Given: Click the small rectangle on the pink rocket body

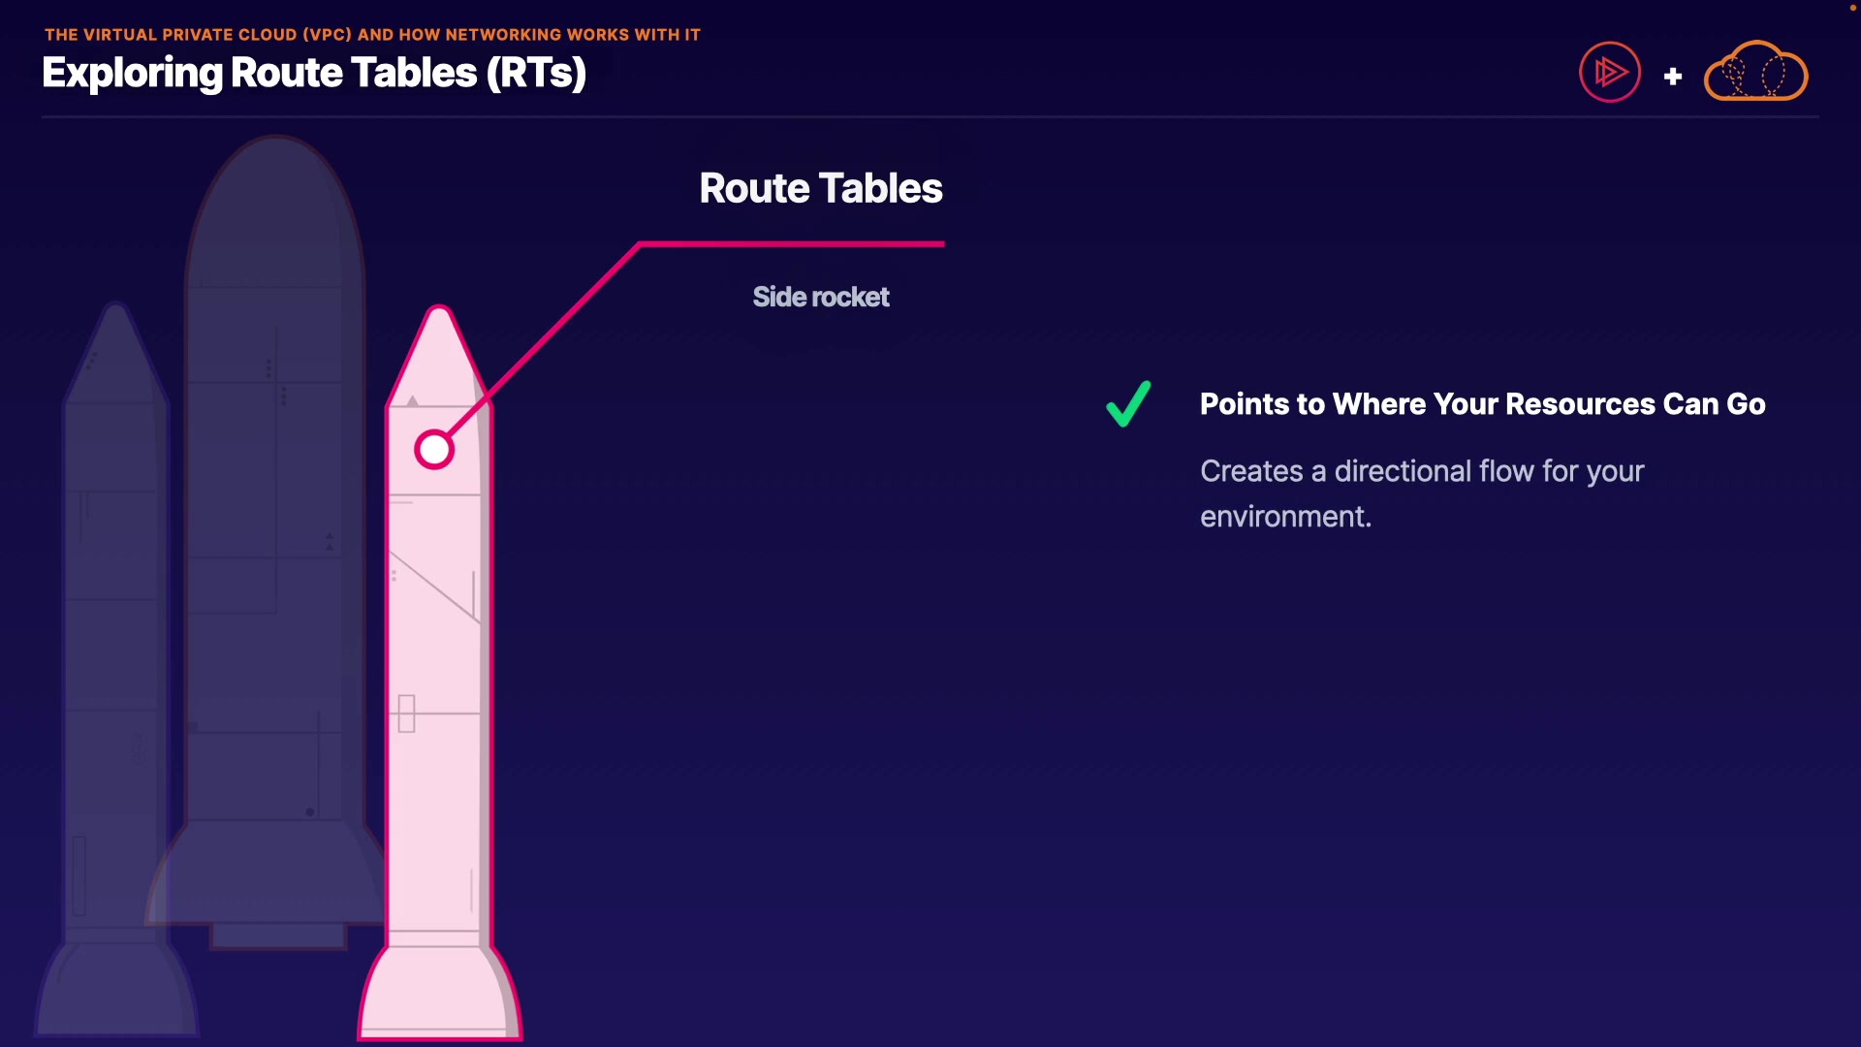Looking at the screenshot, I should [x=406, y=714].
